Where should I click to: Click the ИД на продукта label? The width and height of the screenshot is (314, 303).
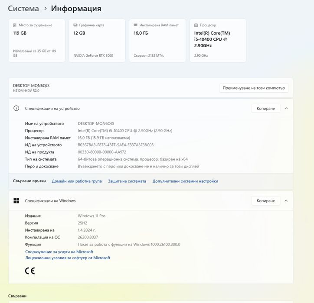pyautogui.click(x=39, y=152)
